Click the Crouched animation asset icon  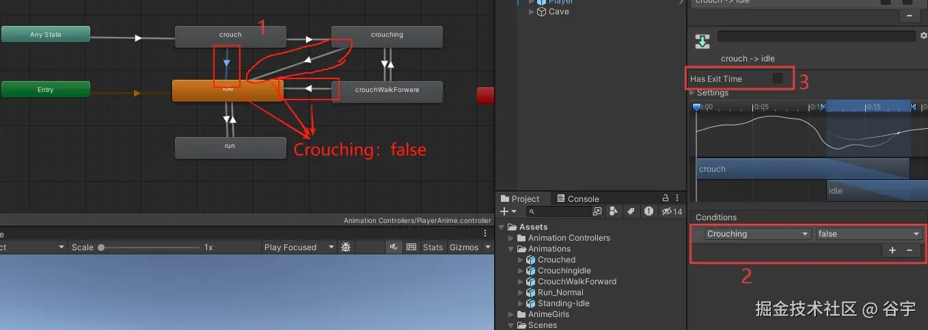point(531,260)
